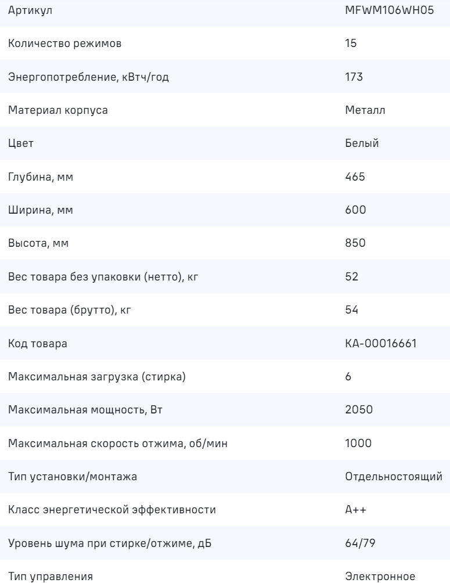The width and height of the screenshot is (450, 583).
Task: Select the height value 850
Action: [x=355, y=243]
